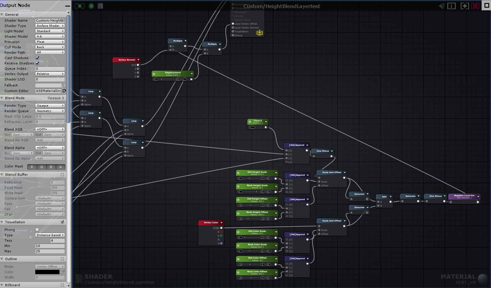Viewport: 491px width, 288px height.
Task: Click the hamburger icon on Rock Color Offset node
Action: 238,272
